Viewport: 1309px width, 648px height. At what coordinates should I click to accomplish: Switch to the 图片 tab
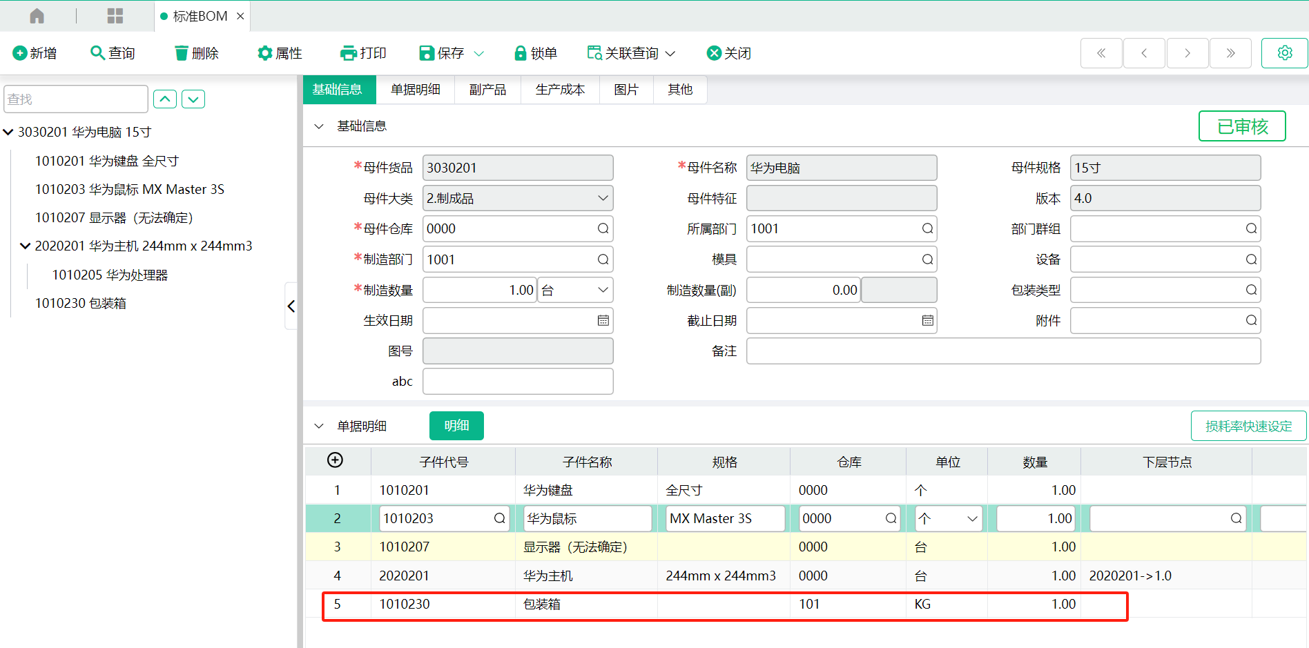[627, 89]
